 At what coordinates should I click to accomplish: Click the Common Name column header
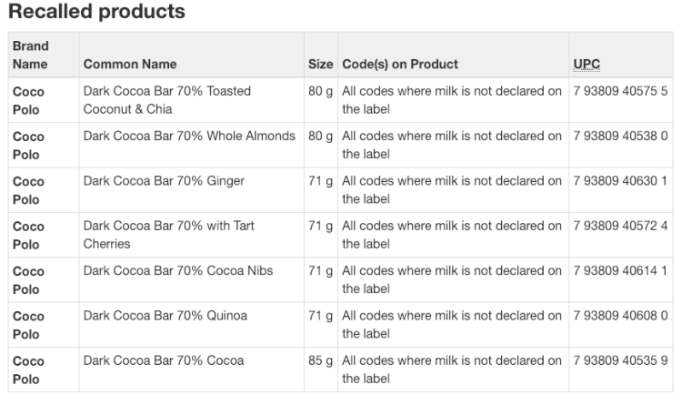[130, 64]
